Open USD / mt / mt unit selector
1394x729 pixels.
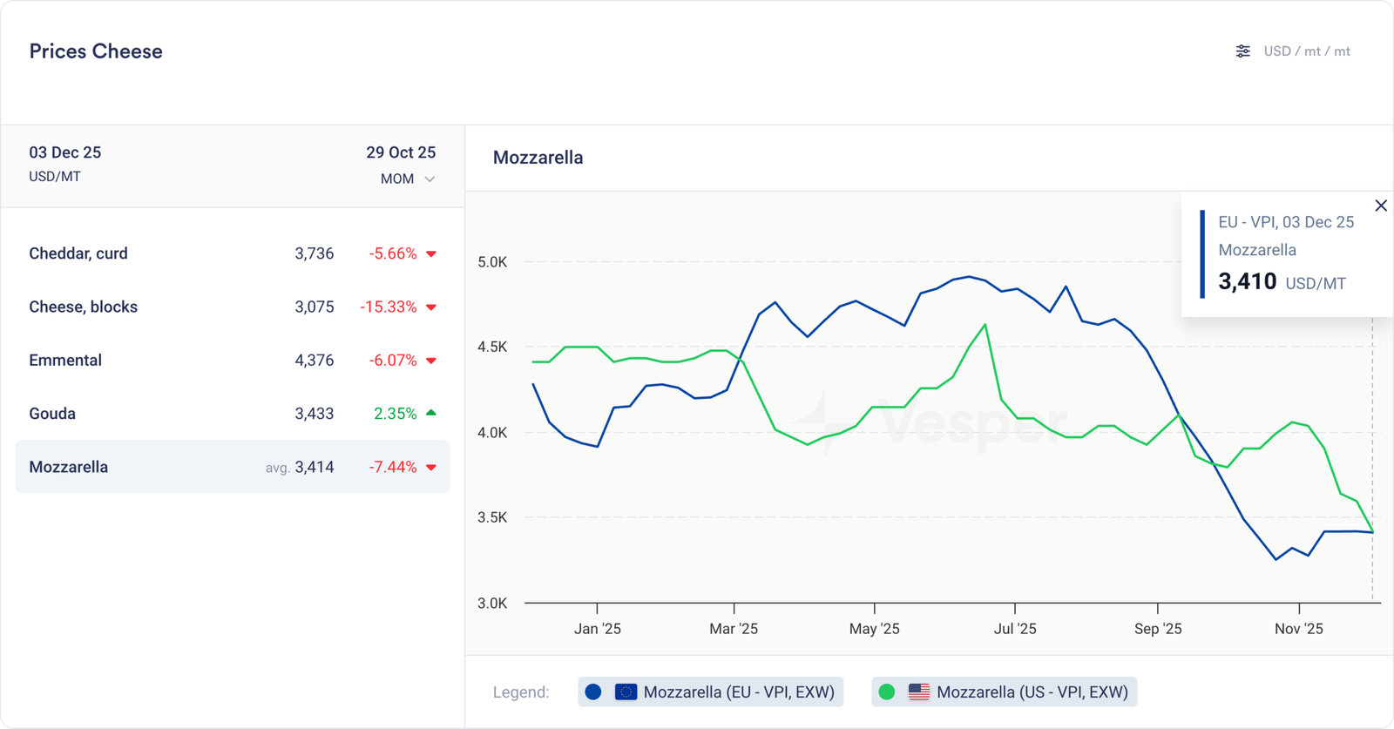[x=1306, y=51]
